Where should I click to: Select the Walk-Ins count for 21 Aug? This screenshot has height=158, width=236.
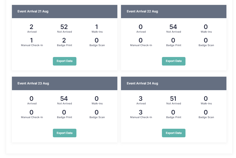[x=97, y=27]
